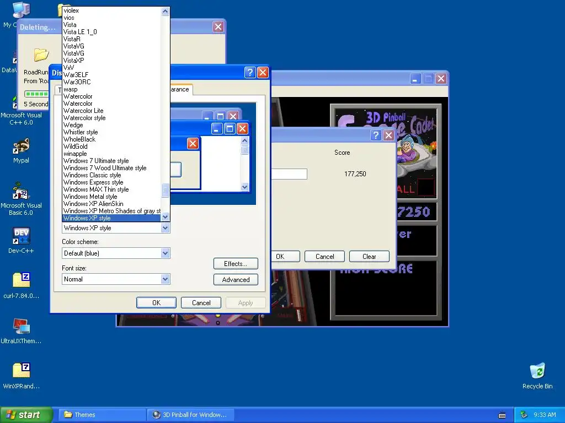
Task: Launch Dev-C++ from the desktop
Action: (21, 240)
